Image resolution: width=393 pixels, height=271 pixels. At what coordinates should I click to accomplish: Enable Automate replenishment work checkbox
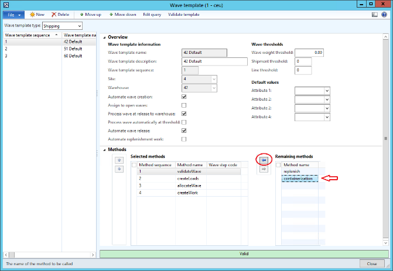pyautogui.click(x=184, y=139)
